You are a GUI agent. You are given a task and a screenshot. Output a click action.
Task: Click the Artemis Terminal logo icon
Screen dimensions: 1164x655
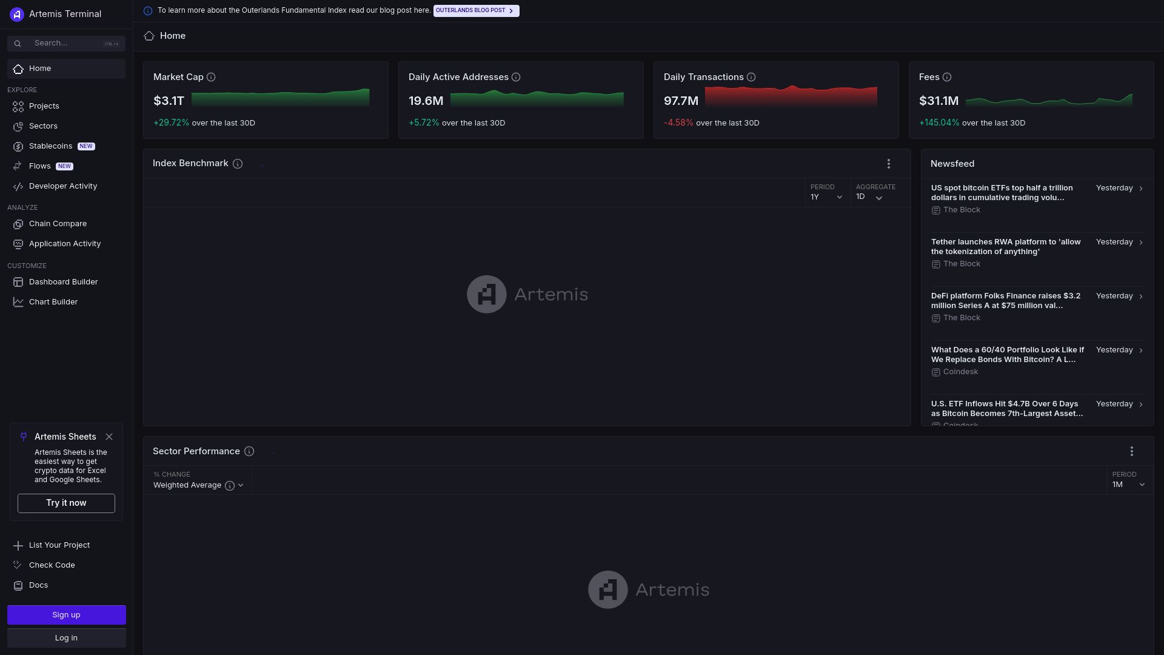(x=17, y=14)
